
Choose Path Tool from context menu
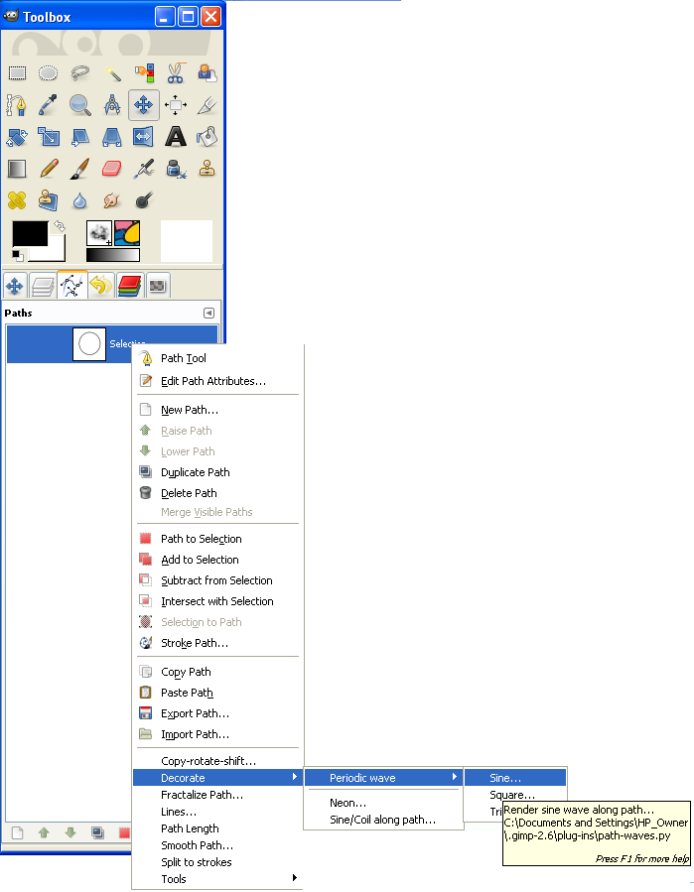point(184,358)
